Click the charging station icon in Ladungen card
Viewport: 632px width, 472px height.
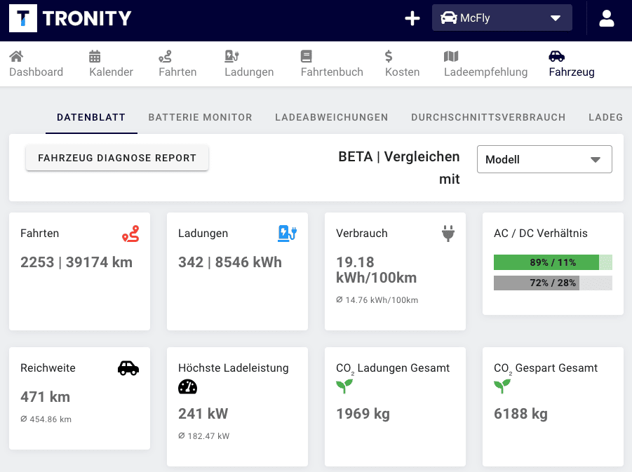pyautogui.click(x=288, y=234)
